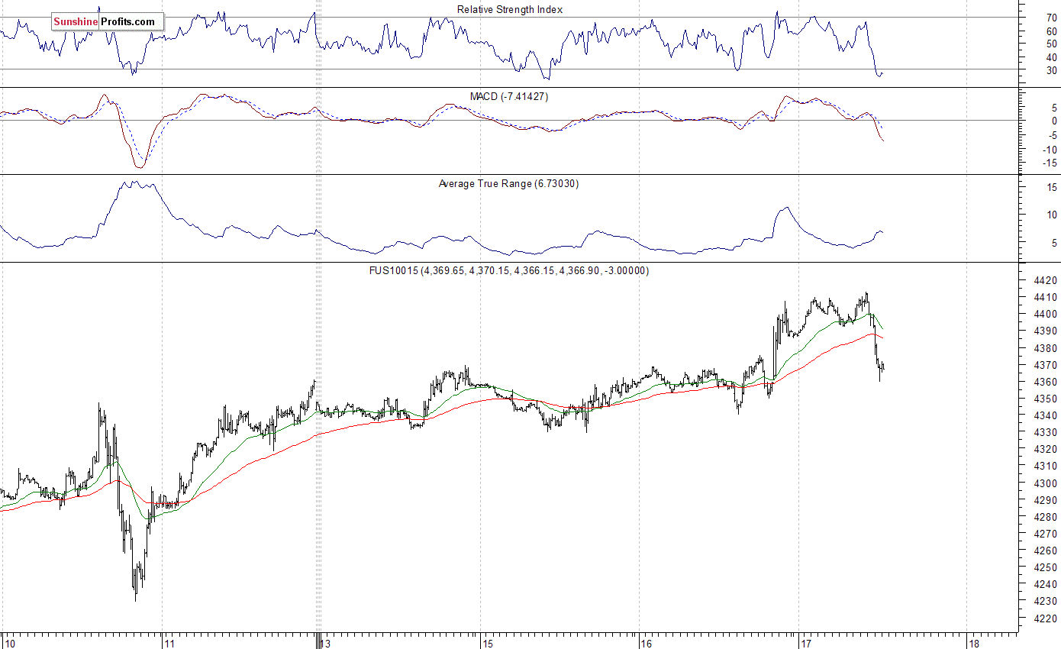Click the date label 18 on time axis

click(x=974, y=643)
